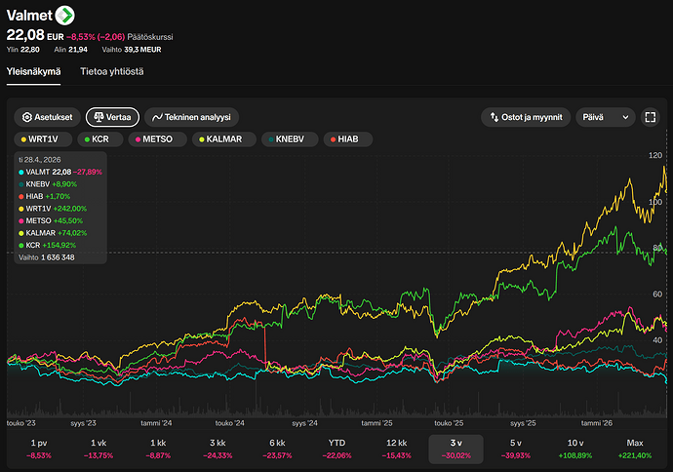This screenshot has width=673, height=472.
Task: Select the 5 v time range
Action: (x=516, y=449)
